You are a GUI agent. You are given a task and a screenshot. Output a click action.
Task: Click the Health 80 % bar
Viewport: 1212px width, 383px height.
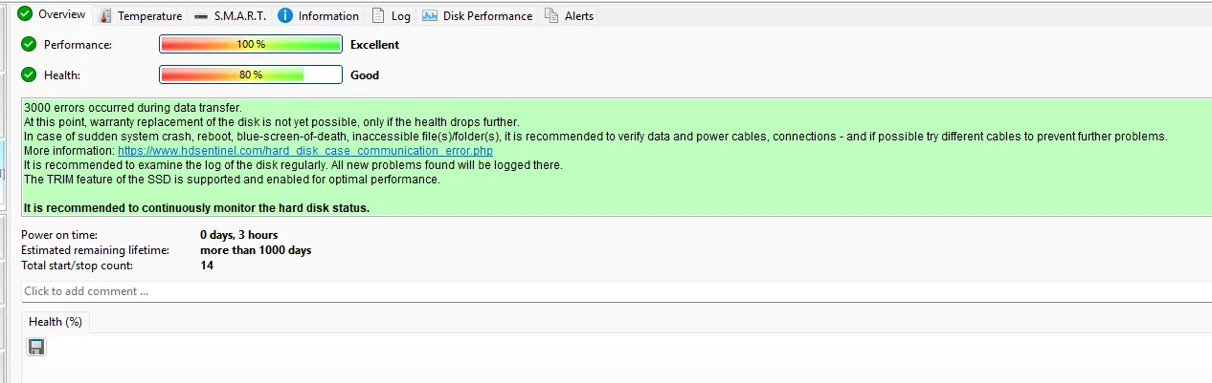(250, 74)
